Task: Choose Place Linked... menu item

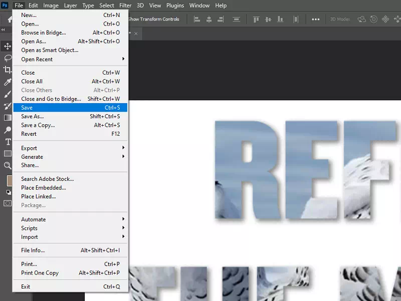Action: (70, 196)
